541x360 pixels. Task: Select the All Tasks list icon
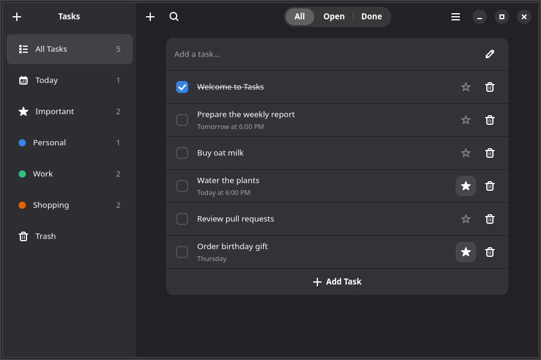(x=23, y=49)
